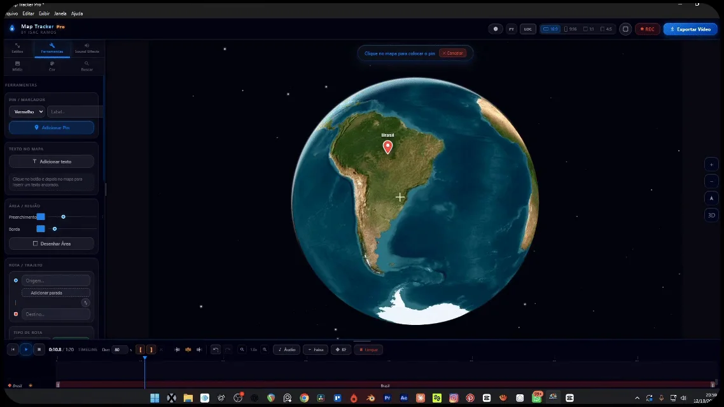Open Premiere Pro from taskbar

(x=387, y=397)
